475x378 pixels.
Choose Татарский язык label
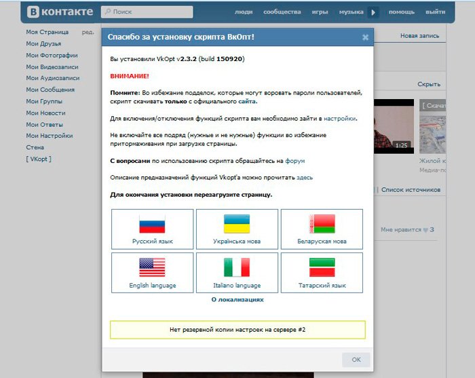322,285
